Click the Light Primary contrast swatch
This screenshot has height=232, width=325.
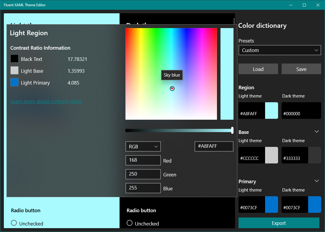(x=14, y=82)
